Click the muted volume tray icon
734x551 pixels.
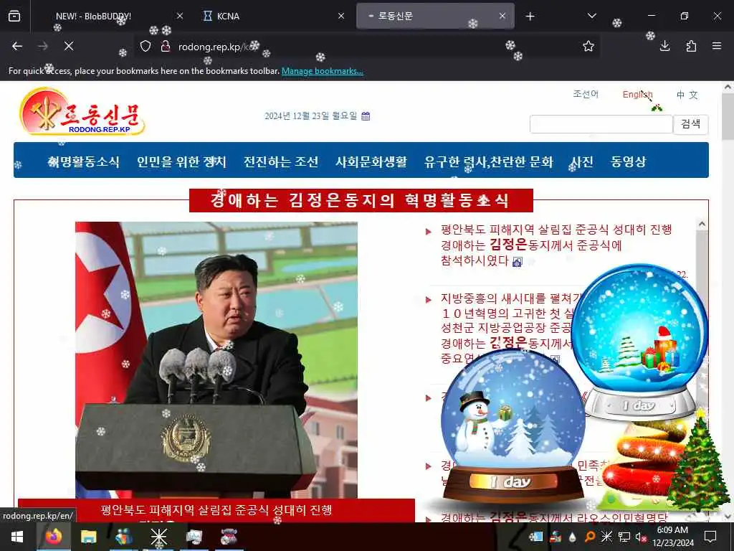pos(641,537)
